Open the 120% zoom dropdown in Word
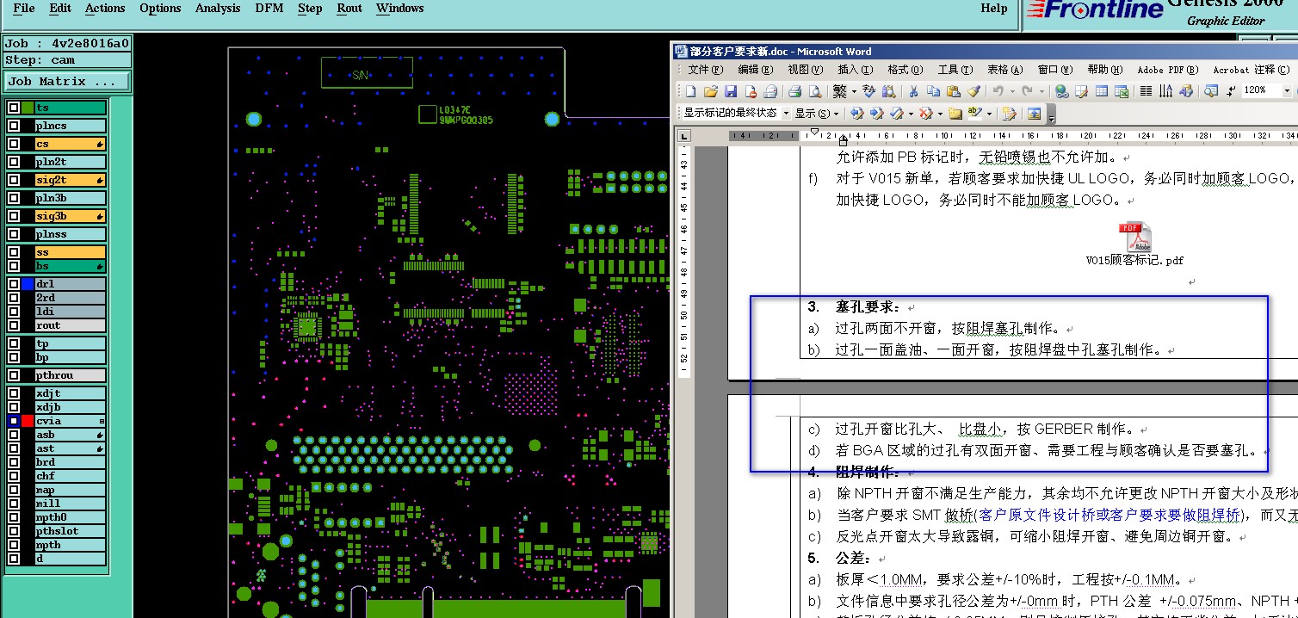This screenshot has height=618, width=1298. pyautogui.click(x=1287, y=90)
